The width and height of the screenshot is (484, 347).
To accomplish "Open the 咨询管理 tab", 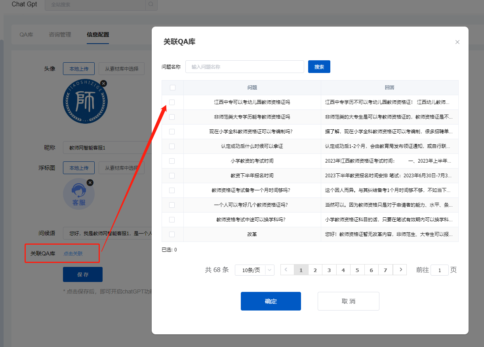I will (x=60, y=35).
